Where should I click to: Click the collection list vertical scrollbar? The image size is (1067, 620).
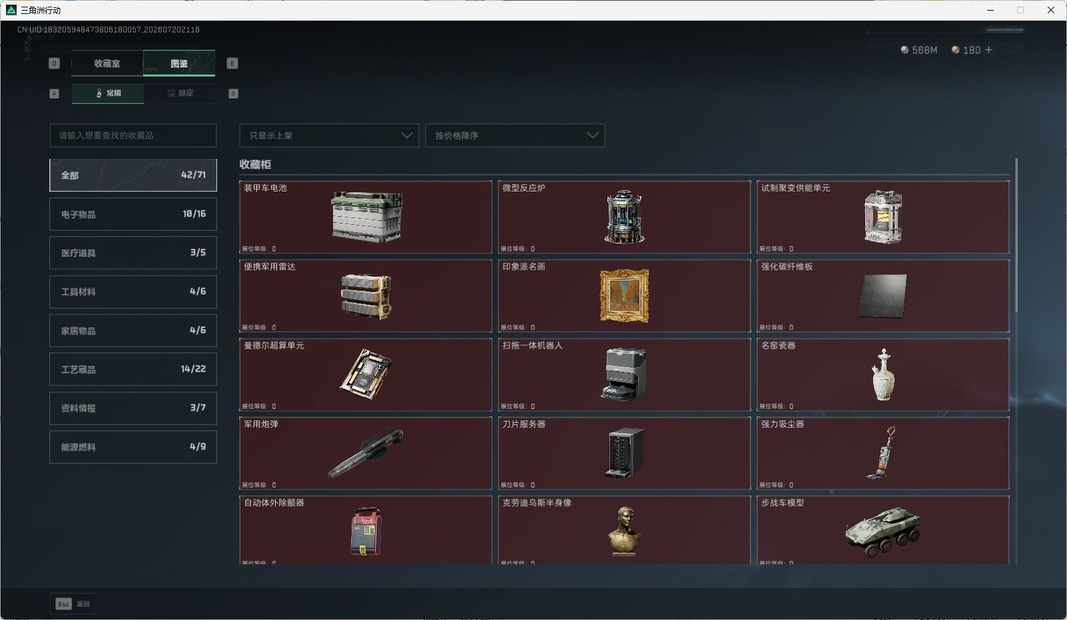pos(1016,235)
